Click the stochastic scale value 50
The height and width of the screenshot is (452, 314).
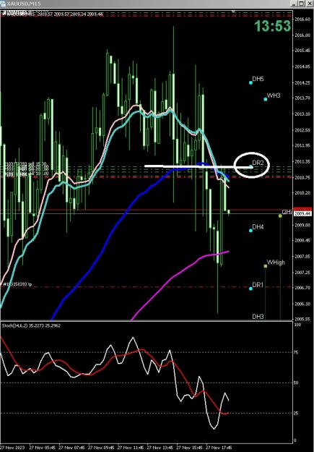pyautogui.click(x=297, y=383)
